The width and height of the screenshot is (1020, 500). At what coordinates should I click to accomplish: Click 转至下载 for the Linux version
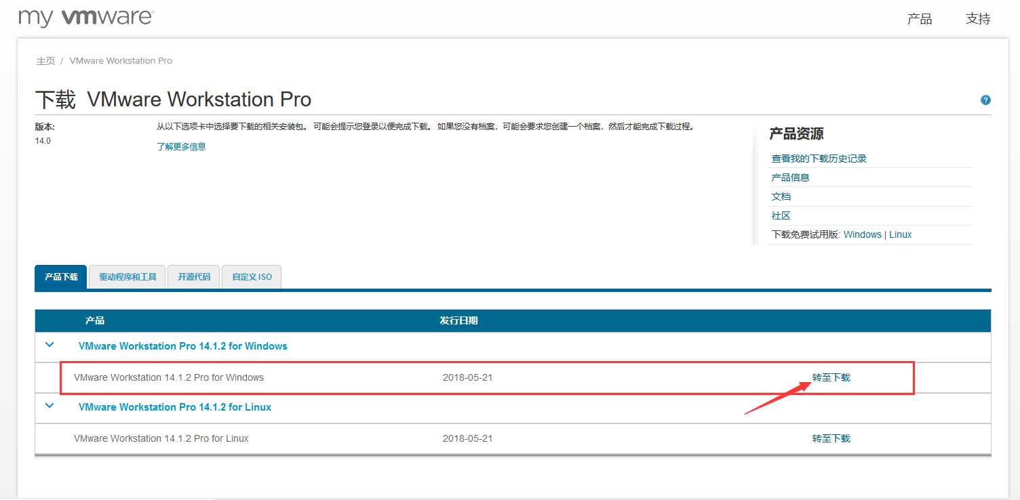coord(831,438)
